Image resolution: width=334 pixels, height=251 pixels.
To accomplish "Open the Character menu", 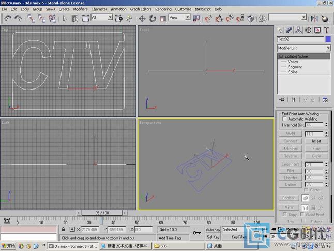I will (99, 9).
